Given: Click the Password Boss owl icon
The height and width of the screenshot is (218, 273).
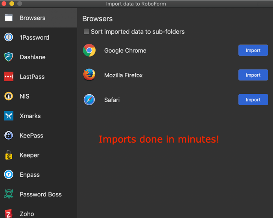Looking at the screenshot, I should [8, 194].
